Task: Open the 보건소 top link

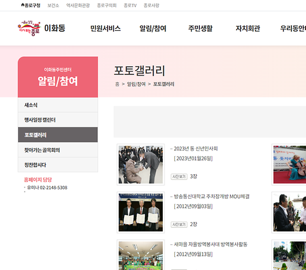Action: (53, 5)
